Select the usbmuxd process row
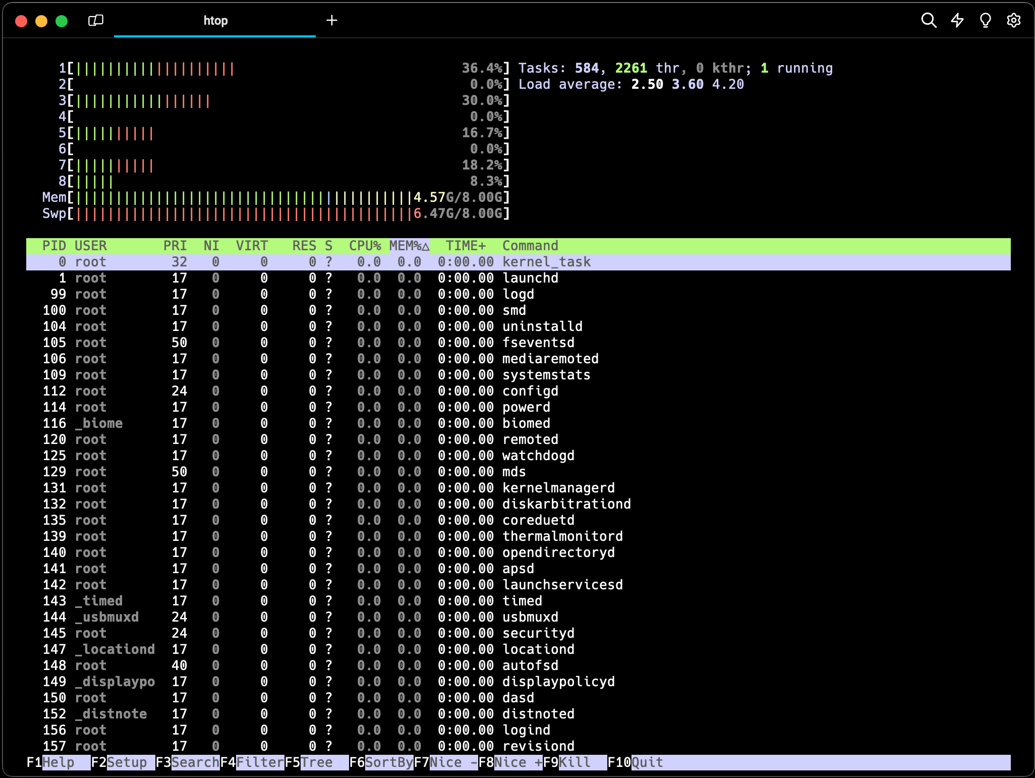This screenshot has width=1035, height=778. point(519,617)
